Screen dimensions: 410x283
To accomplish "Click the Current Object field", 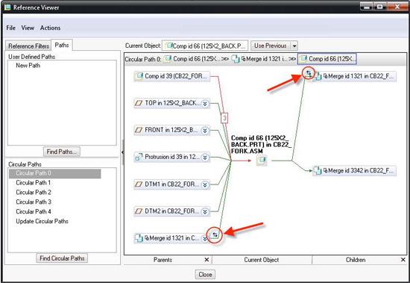I will (205, 46).
